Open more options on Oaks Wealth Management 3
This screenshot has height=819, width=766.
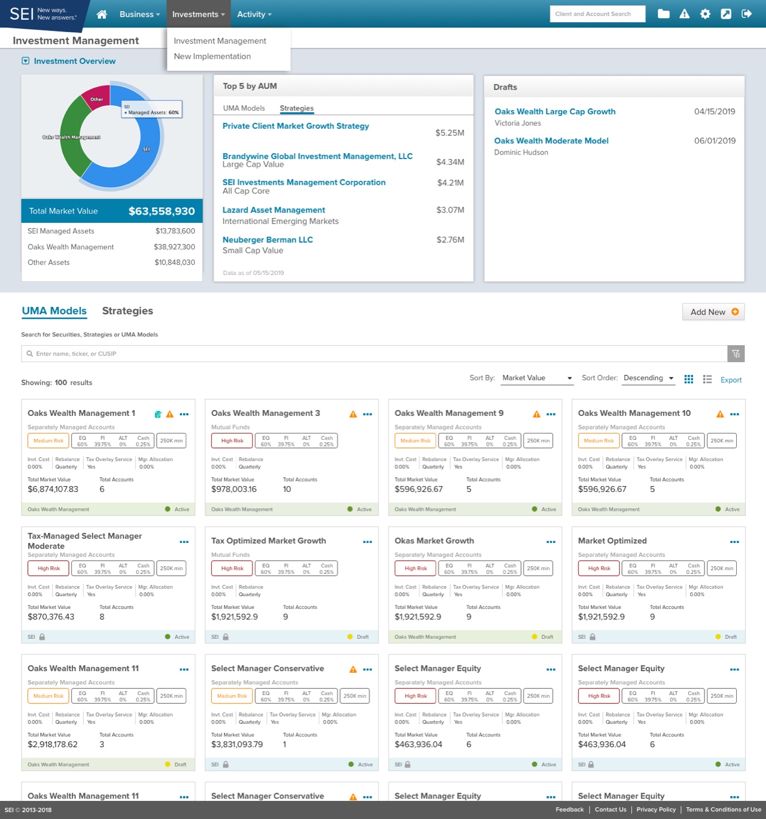367,414
